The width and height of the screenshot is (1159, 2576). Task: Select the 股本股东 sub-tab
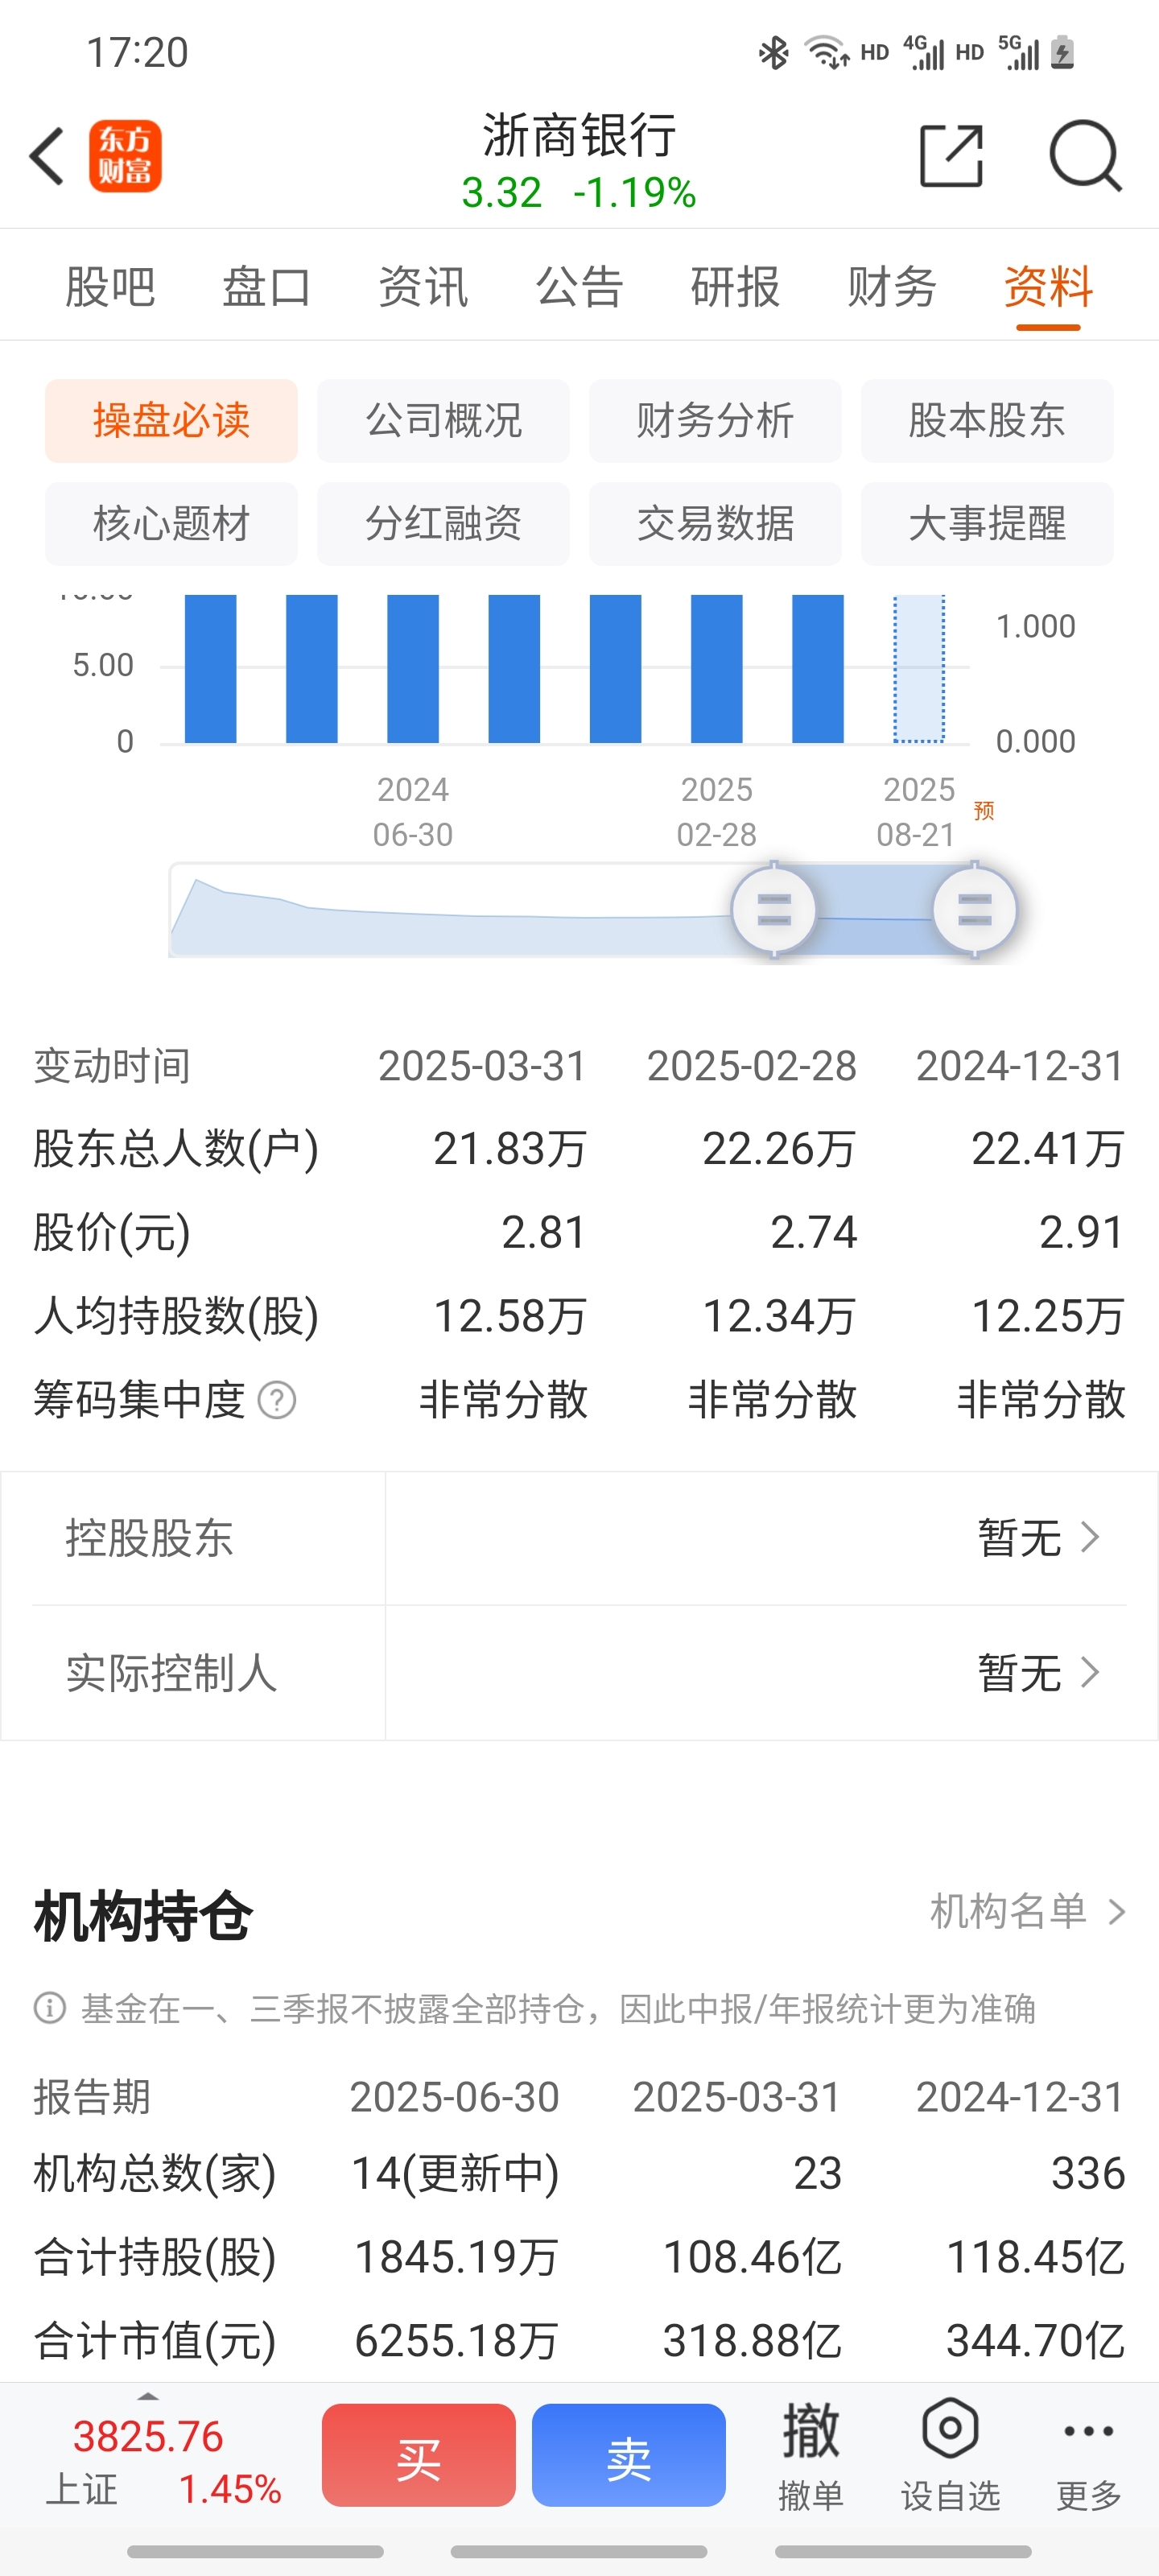987,421
